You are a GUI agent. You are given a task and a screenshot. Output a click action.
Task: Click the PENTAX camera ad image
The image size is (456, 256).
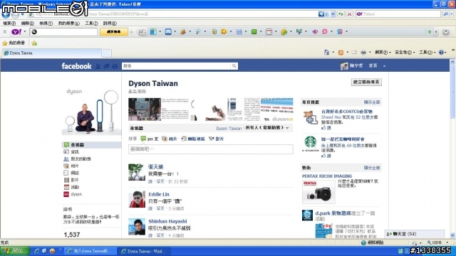(318, 191)
